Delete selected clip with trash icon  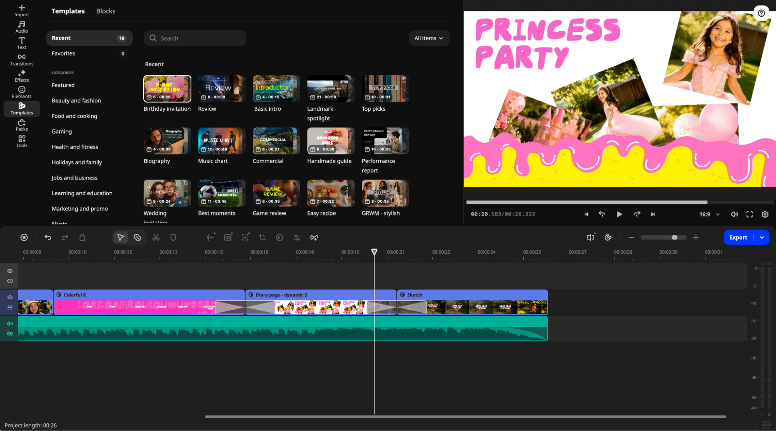click(x=82, y=237)
